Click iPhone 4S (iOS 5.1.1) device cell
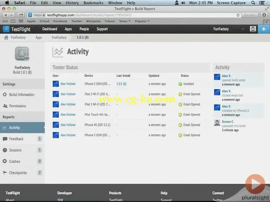Viewport: 270px width, 202px height. coord(98,125)
